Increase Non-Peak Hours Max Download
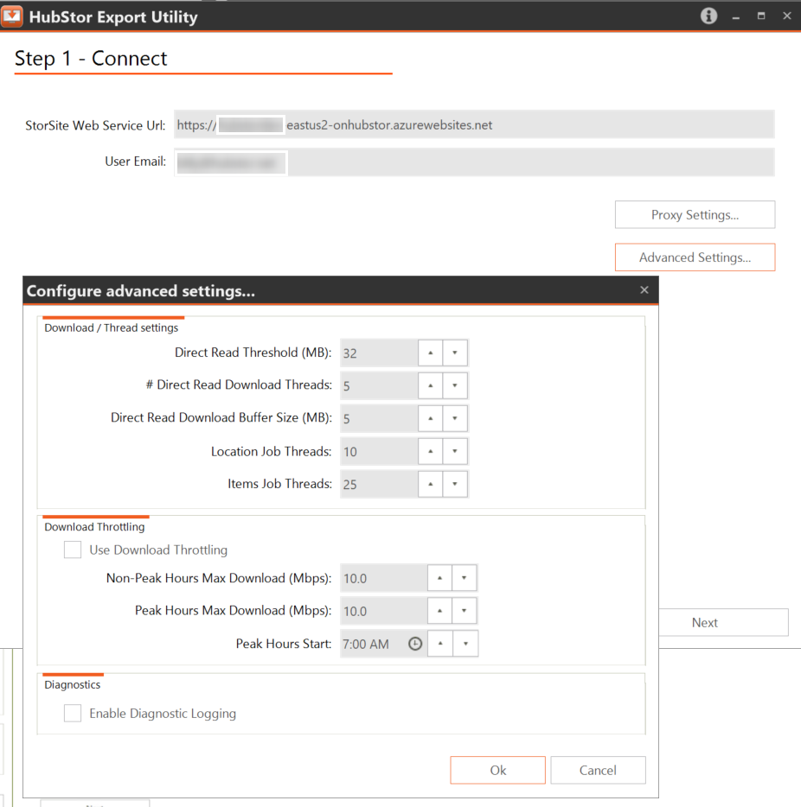Image resolution: width=801 pixels, height=807 pixels. point(439,578)
